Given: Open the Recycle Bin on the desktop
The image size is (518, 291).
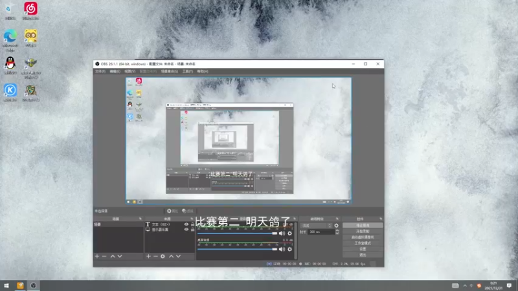Looking at the screenshot, I should (x=10, y=11).
